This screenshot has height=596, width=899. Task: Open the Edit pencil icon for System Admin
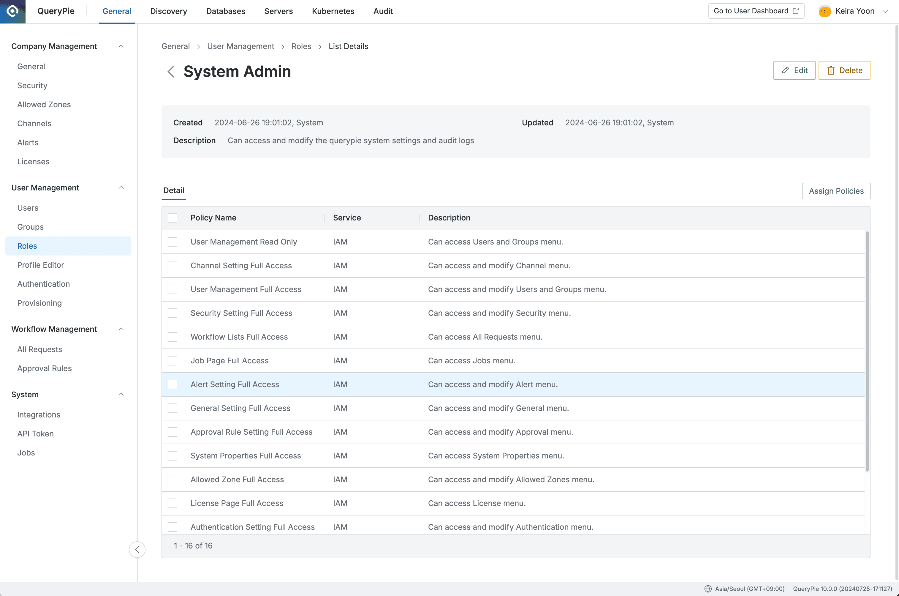tap(785, 70)
